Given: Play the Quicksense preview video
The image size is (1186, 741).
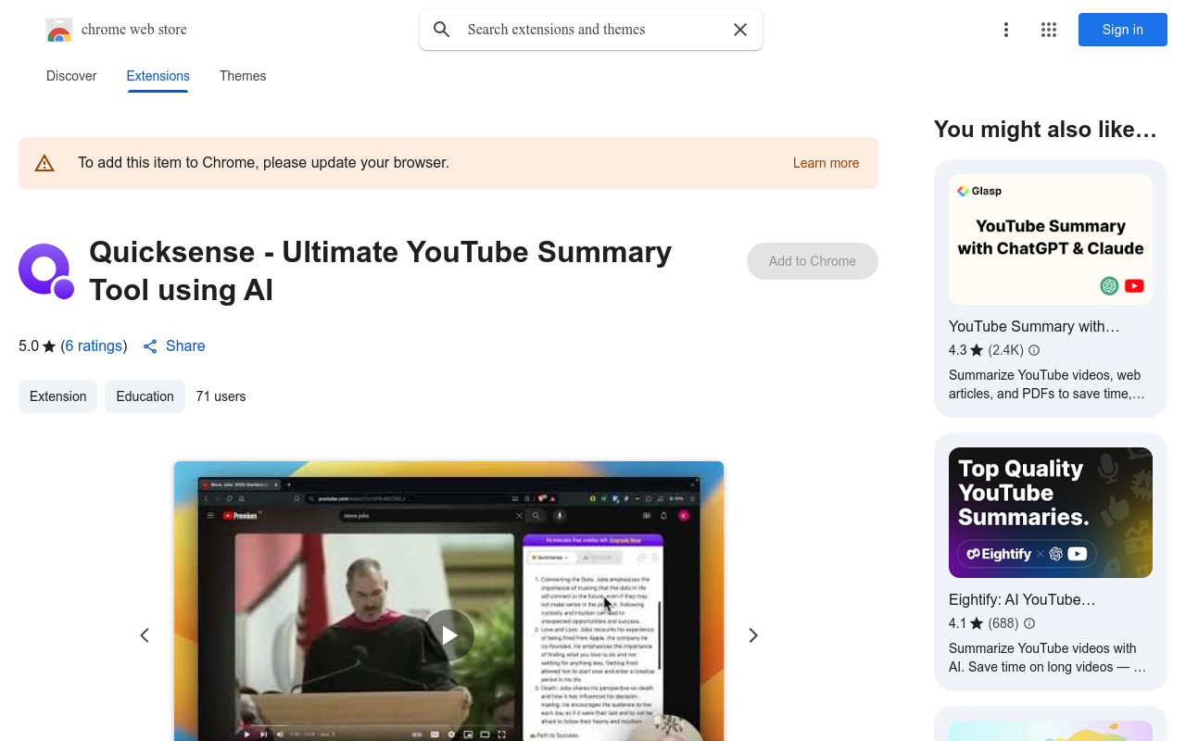Looking at the screenshot, I should 449,635.
